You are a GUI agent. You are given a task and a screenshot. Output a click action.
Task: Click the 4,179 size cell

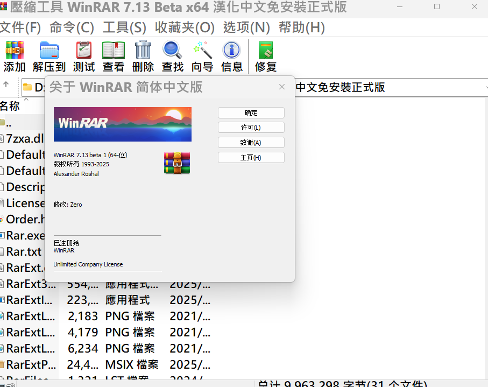tap(83, 333)
